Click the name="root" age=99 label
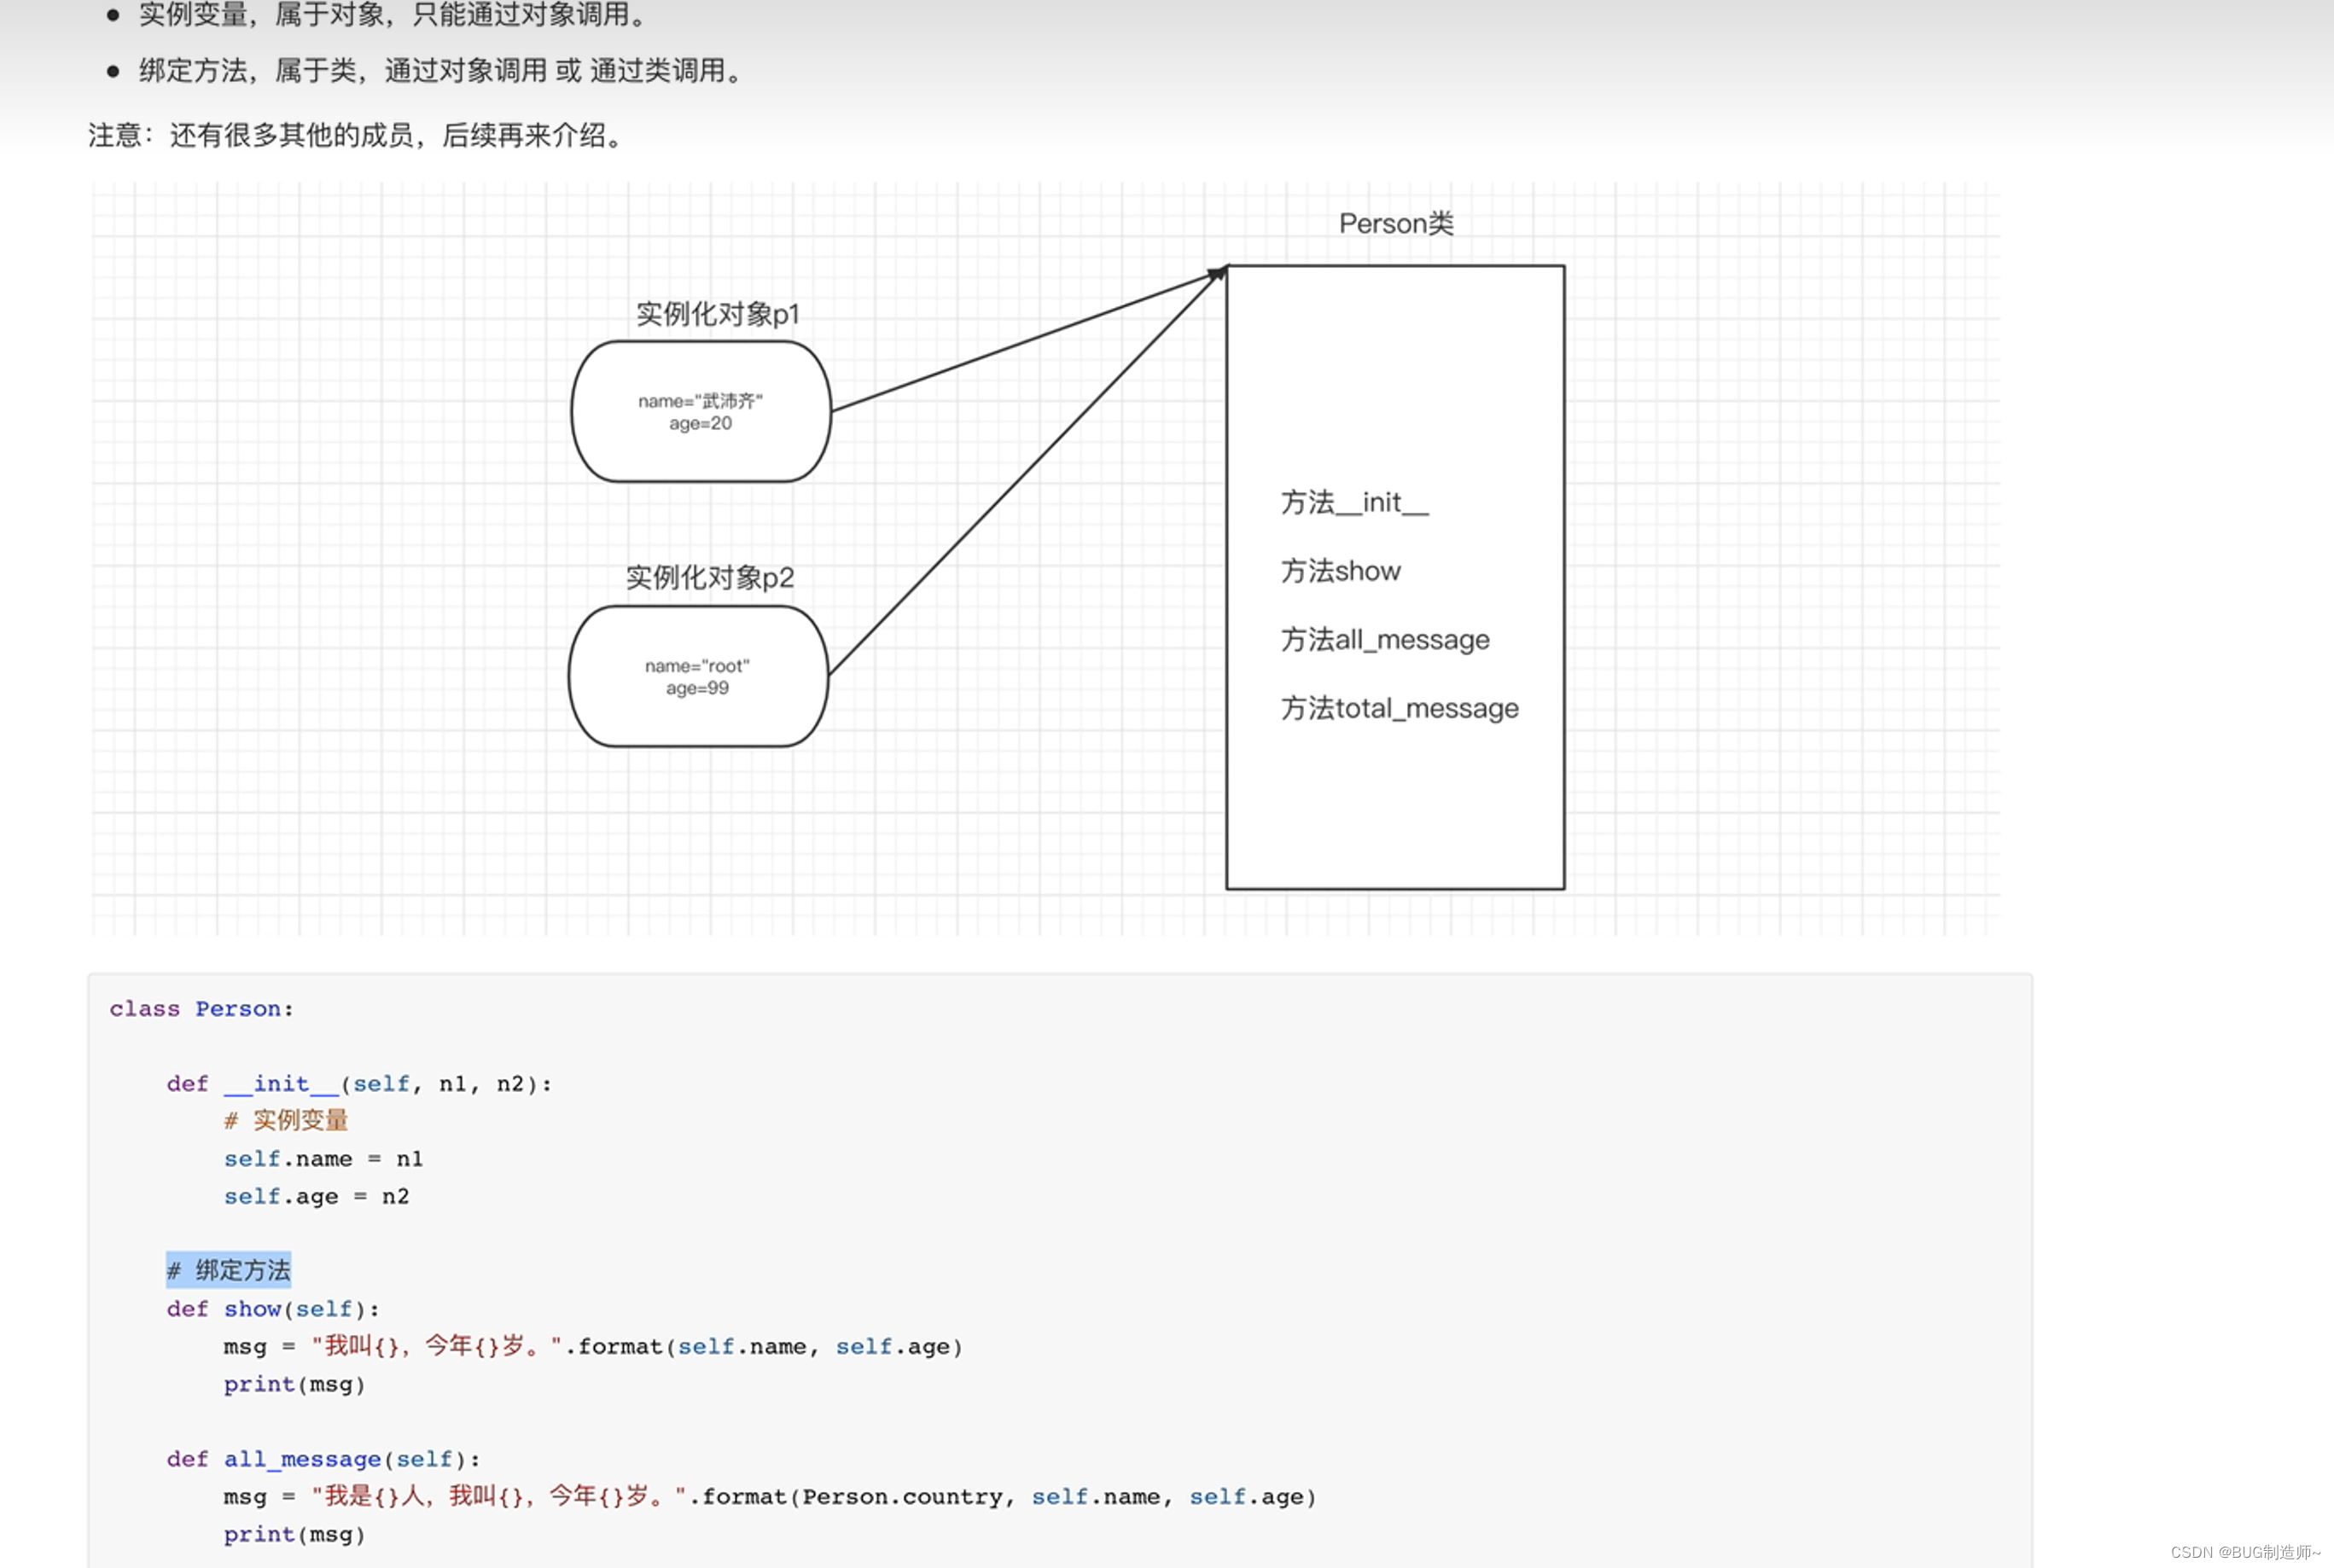Viewport: 2334px width, 1568px height. 697,676
